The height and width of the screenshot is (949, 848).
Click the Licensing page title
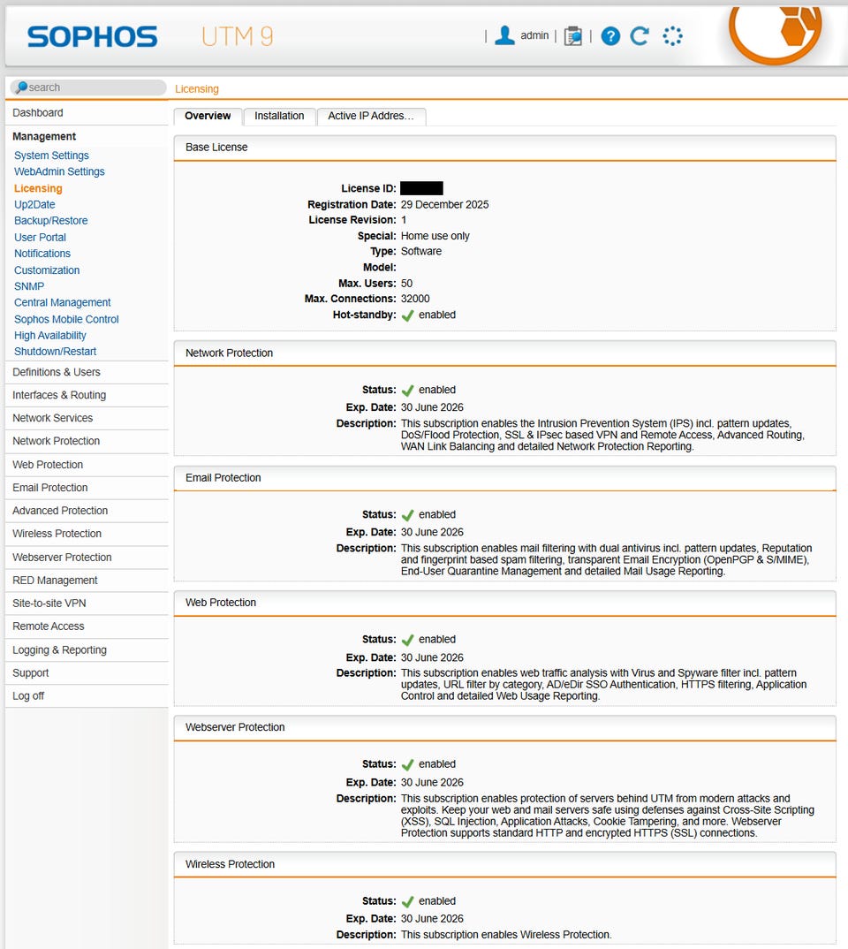coord(197,89)
